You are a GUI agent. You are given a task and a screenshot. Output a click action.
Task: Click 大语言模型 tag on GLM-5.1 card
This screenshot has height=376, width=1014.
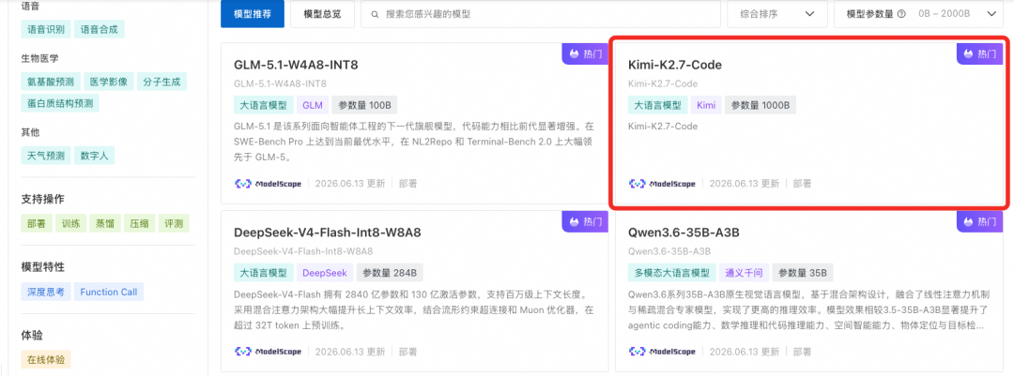[263, 105]
